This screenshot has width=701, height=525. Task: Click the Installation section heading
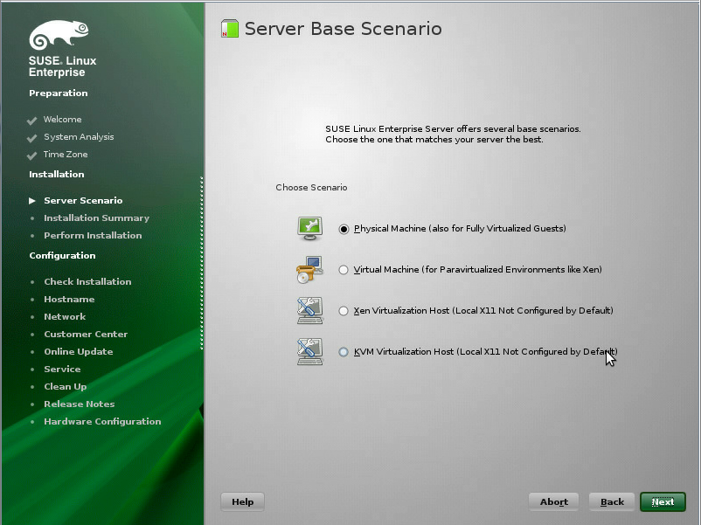coord(57,174)
